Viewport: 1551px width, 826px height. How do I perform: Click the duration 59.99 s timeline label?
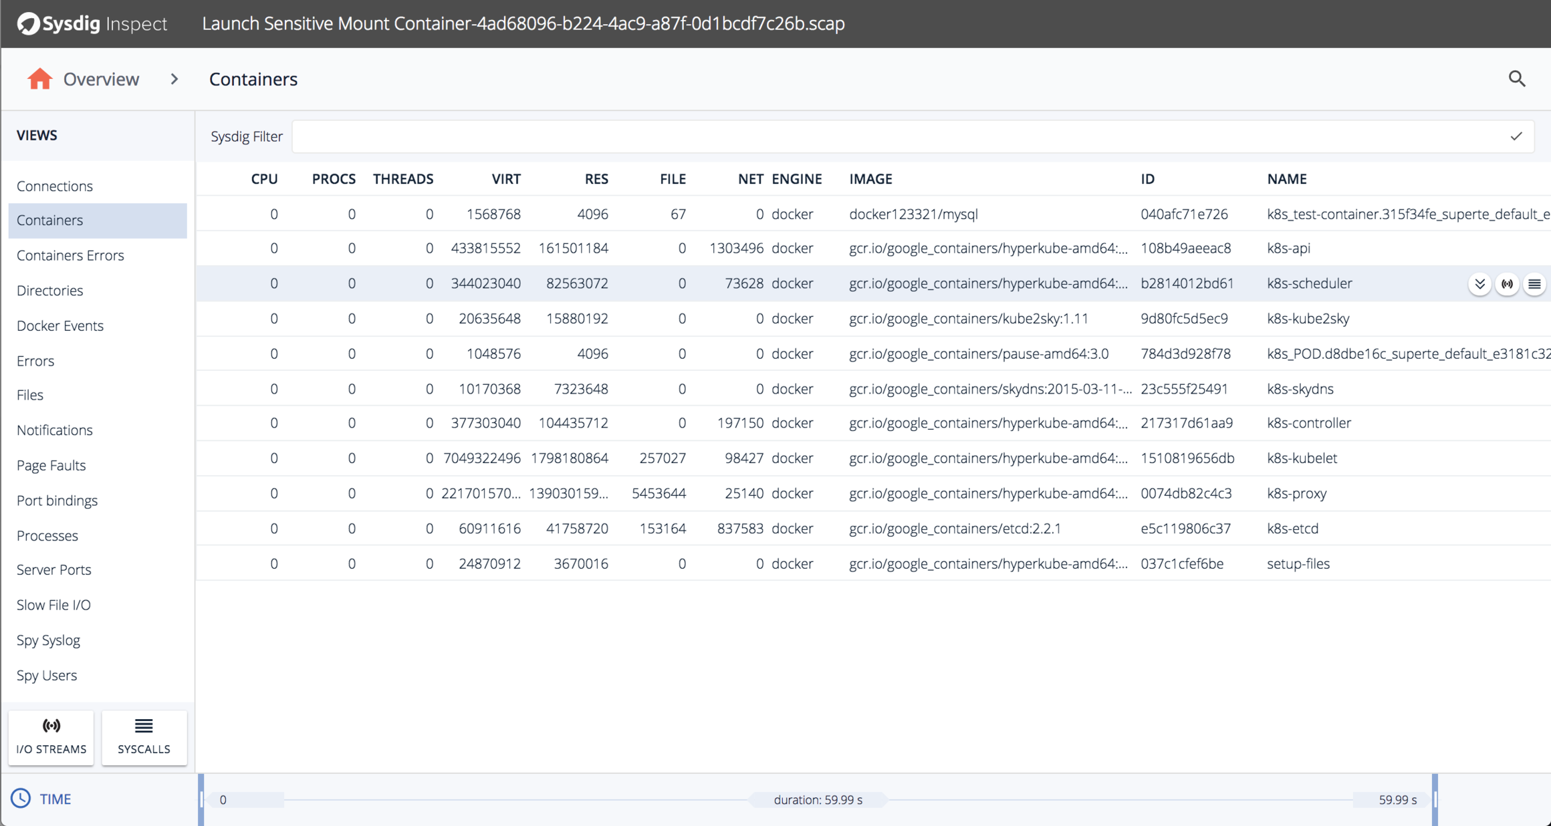(x=818, y=800)
